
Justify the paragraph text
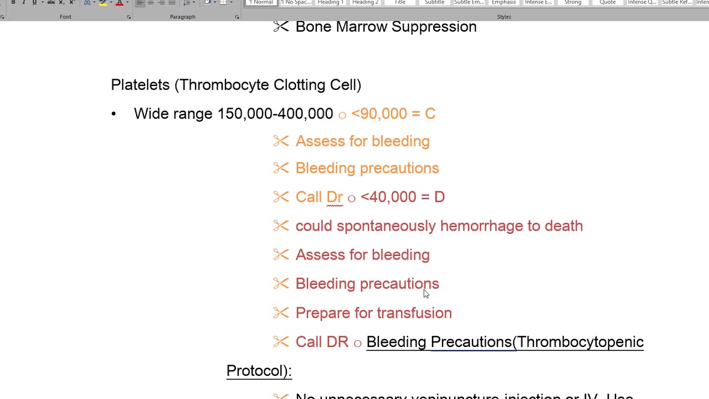[x=172, y=3]
